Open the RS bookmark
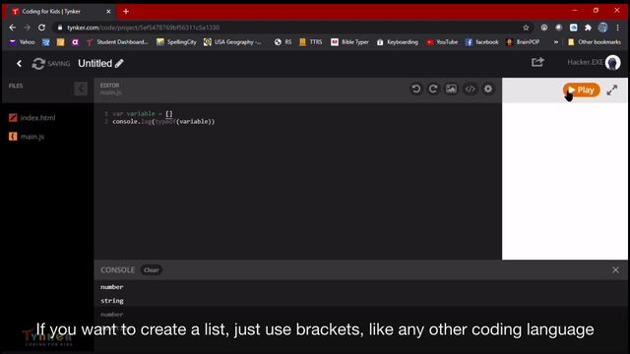Screen dimensions: 630x354 (283, 41)
